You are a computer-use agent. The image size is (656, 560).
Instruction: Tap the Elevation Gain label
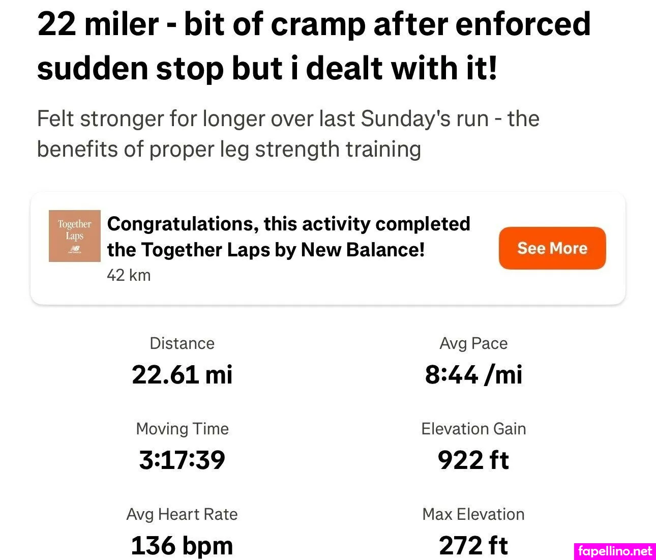tap(473, 429)
